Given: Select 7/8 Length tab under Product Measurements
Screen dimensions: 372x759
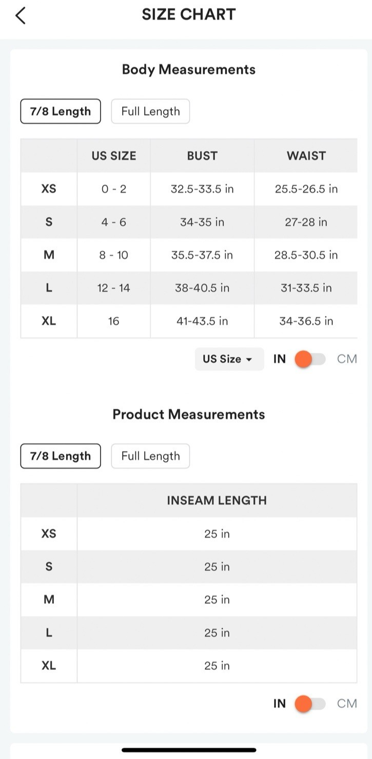Looking at the screenshot, I should 61,456.
